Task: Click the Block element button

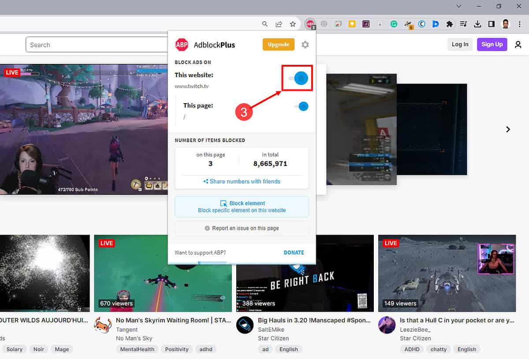Action: coord(242,207)
